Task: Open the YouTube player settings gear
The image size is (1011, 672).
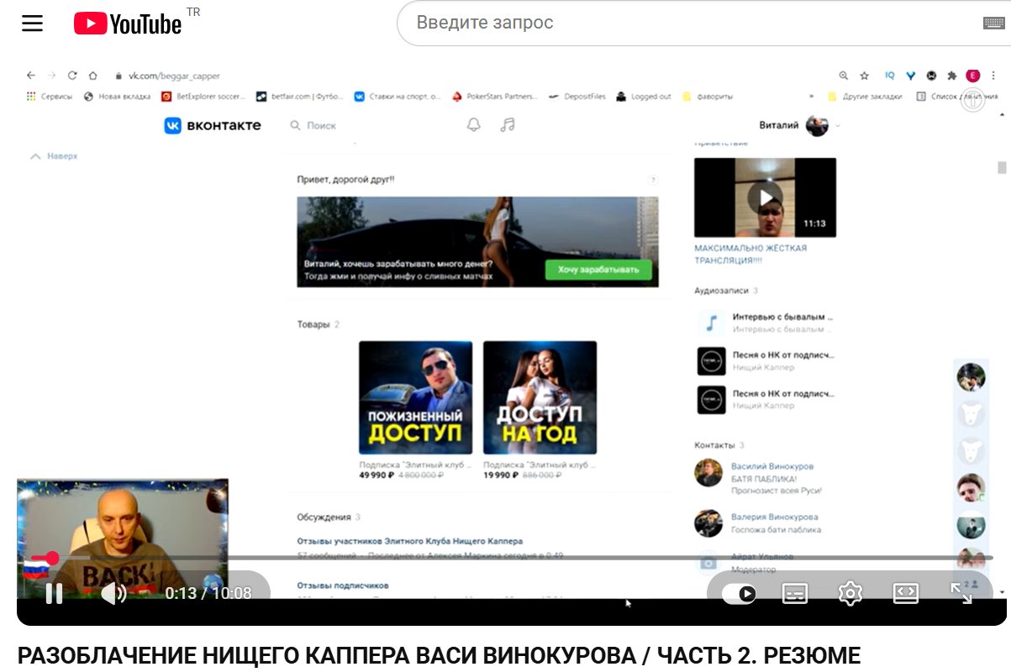Action: click(x=850, y=593)
